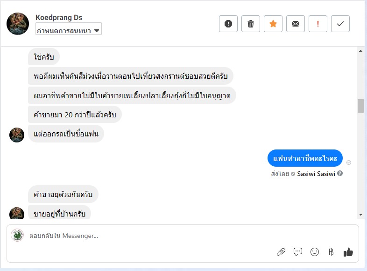Click the Koedprang Ds contact name
The width and height of the screenshot is (367, 271).
pyautogui.click(x=59, y=18)
